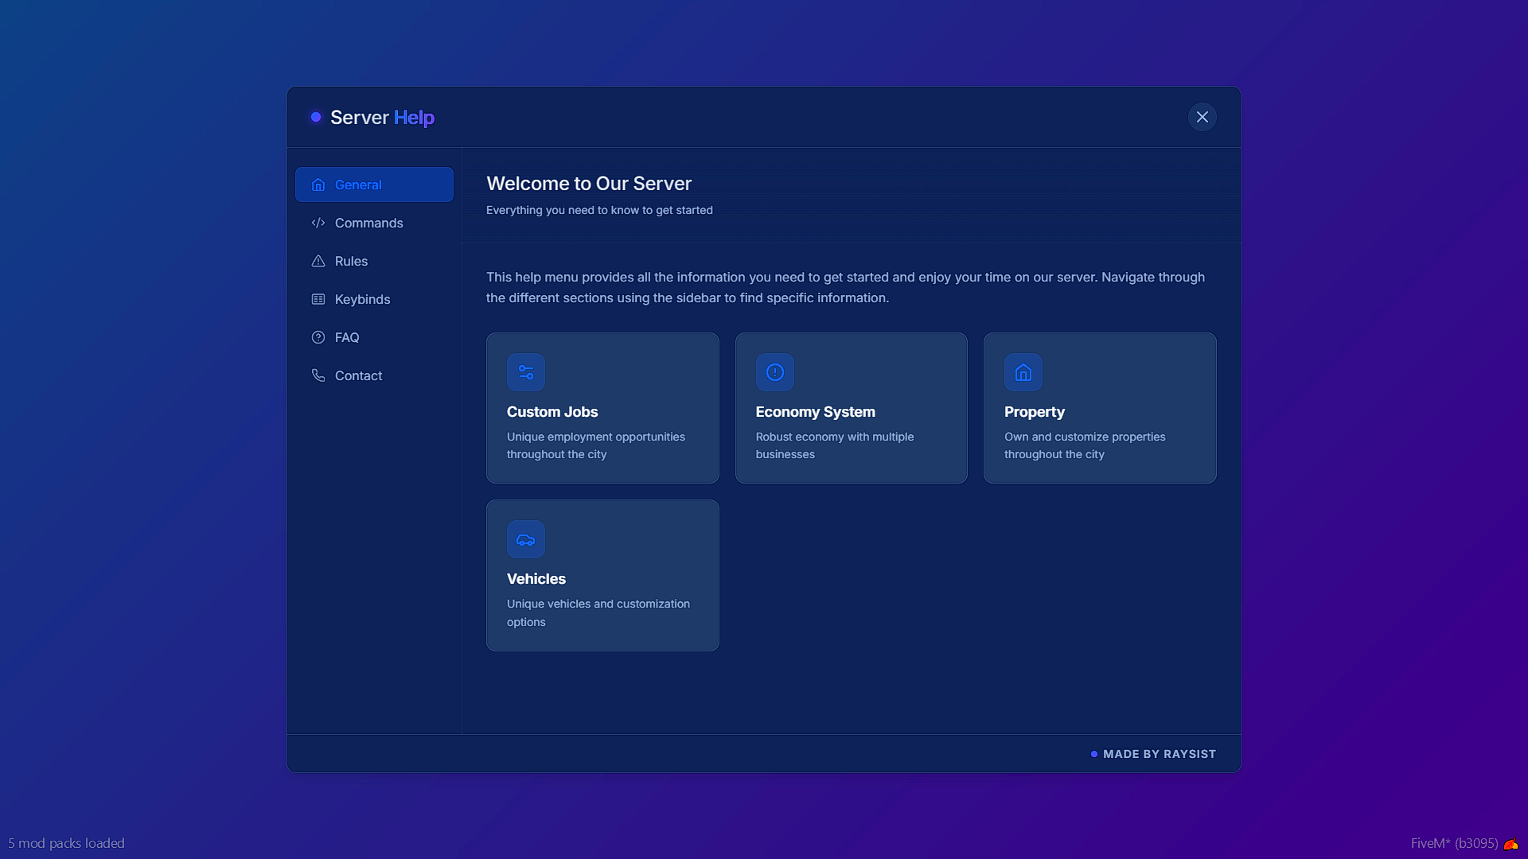Click 'Own and customize properties' description

[1085, 445]
